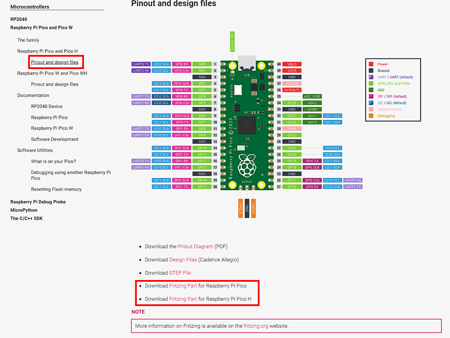Click the red Power legend swatch
The image size is (450, 338).
point(371,64)
